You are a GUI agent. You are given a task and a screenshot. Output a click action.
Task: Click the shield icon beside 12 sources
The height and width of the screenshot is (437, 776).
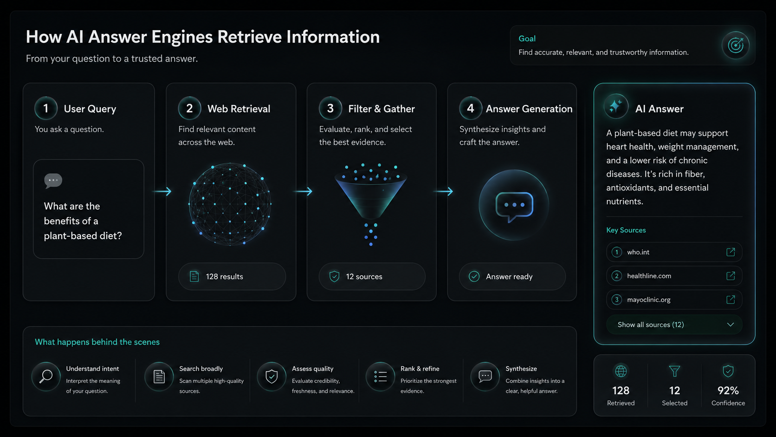pyautogui.click(x=334, y=276)
